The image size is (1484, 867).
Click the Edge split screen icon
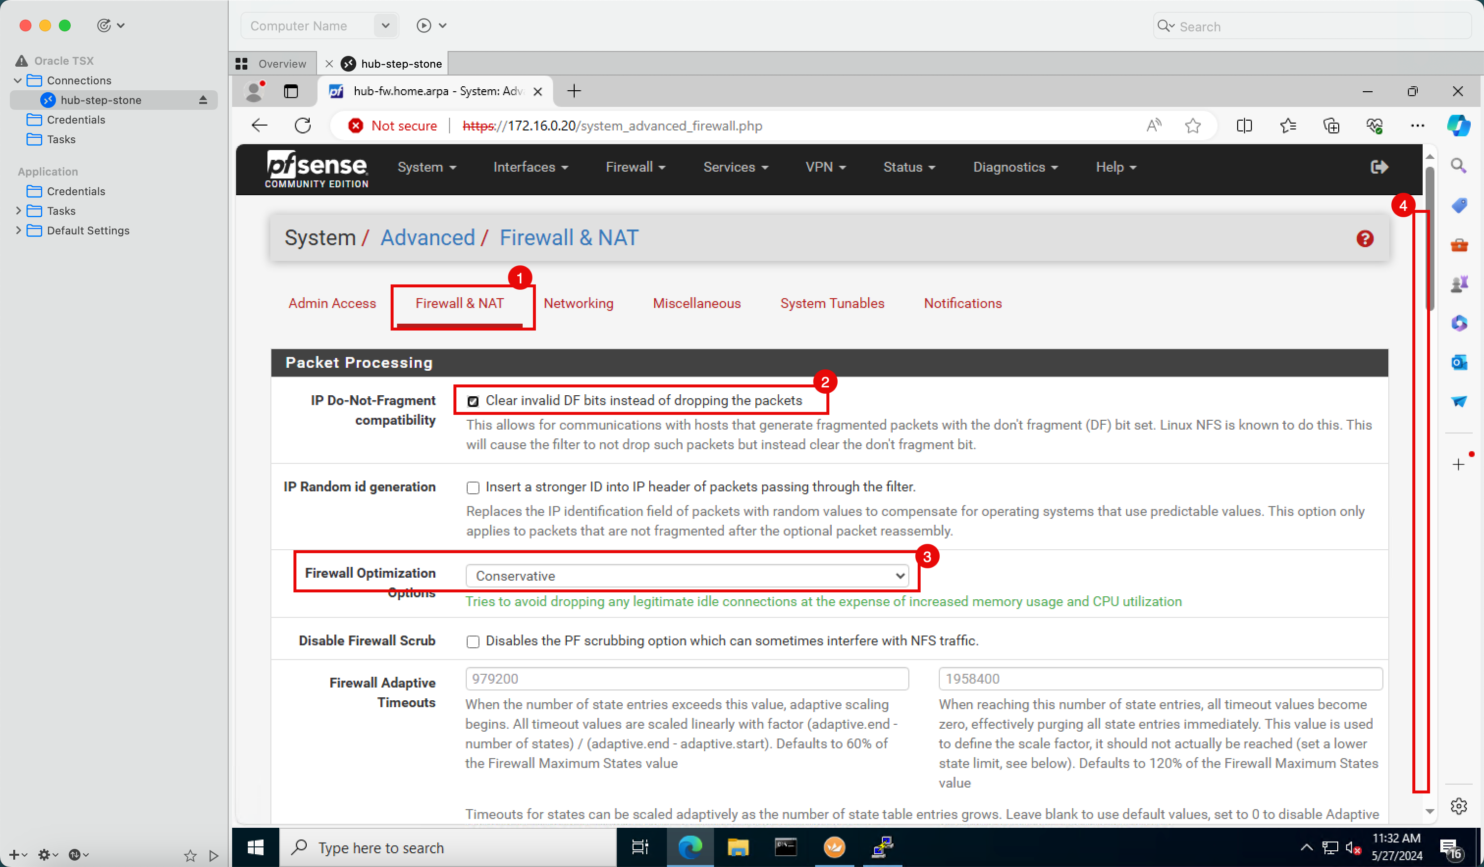pyautogui.click(x=1244, y=126)
